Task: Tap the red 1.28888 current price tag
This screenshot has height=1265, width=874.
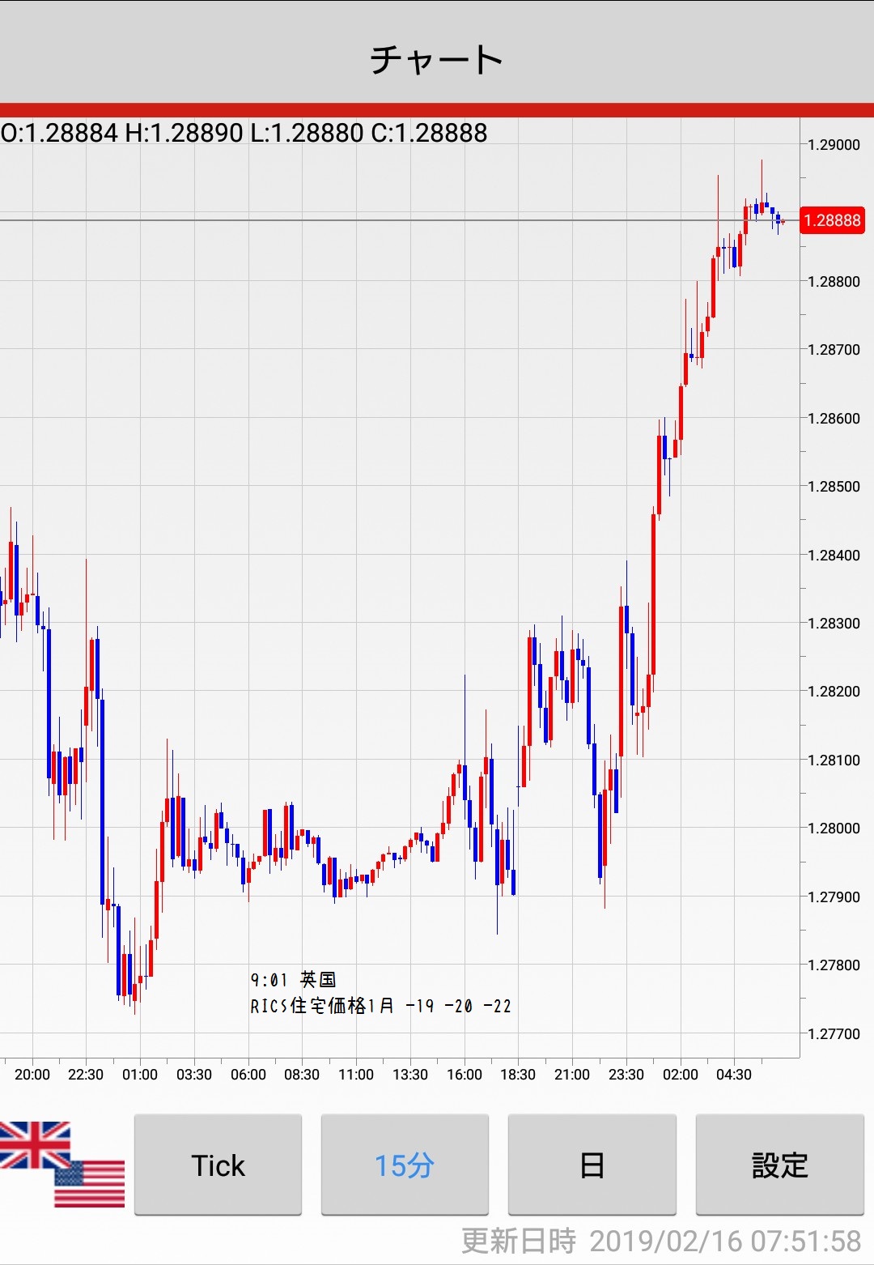Action: click(x=832, y=220)
